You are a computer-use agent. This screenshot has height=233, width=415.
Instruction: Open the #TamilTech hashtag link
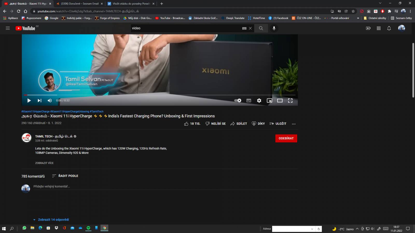pos(96,112)
